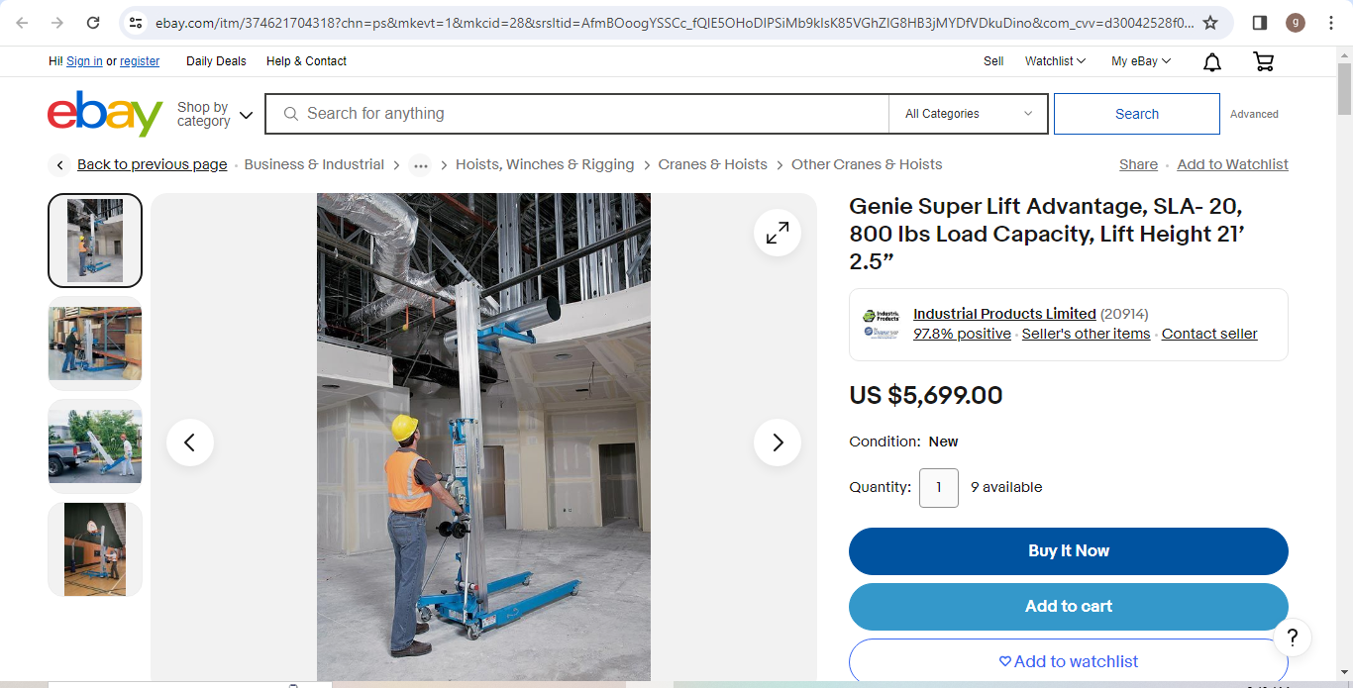The width and height of the screenshot is (1353, 688).
Task: Open the Chrome profile avatar
Action: [x=1296, y=23]
